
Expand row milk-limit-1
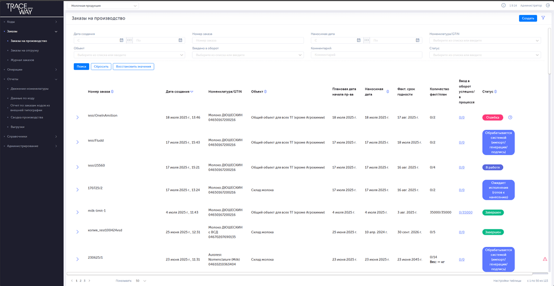(77, 212)
